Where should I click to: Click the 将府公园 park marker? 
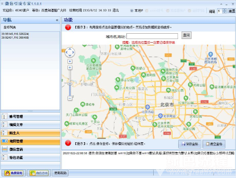pyautogui.click(x=190, y=85)
